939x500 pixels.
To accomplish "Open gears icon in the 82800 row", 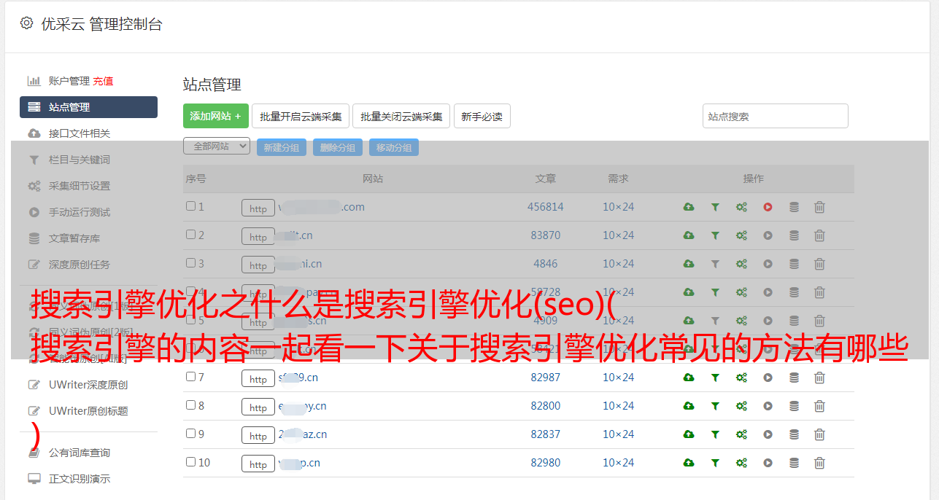I will pyautogui.click(x=741, y=406).
